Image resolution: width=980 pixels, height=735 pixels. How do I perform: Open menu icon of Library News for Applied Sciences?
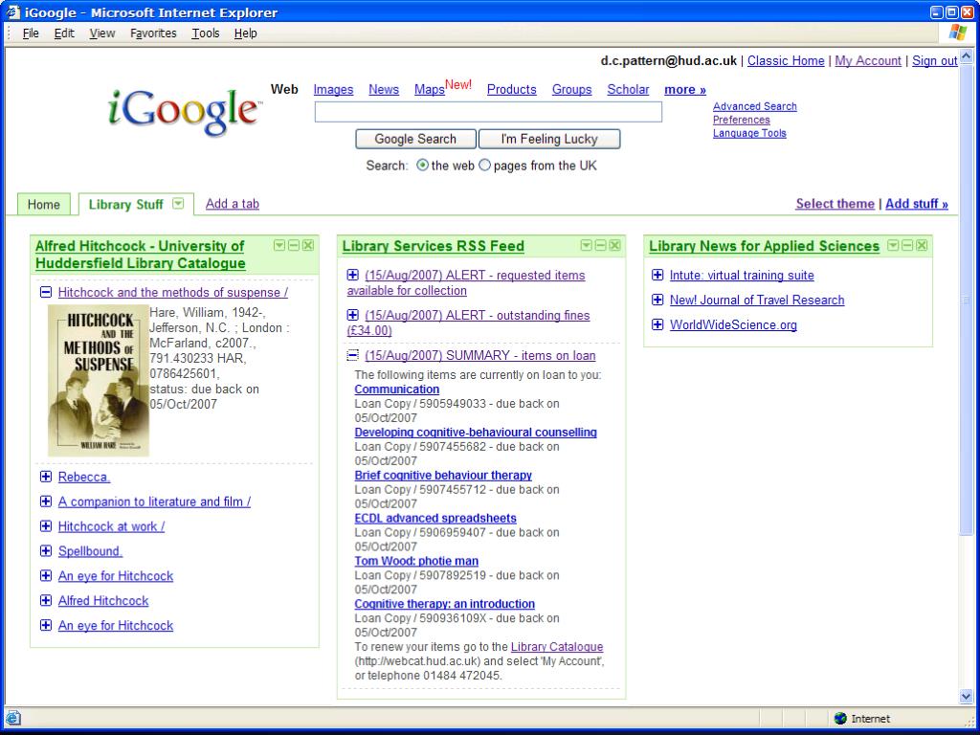(x=893, y=246)
